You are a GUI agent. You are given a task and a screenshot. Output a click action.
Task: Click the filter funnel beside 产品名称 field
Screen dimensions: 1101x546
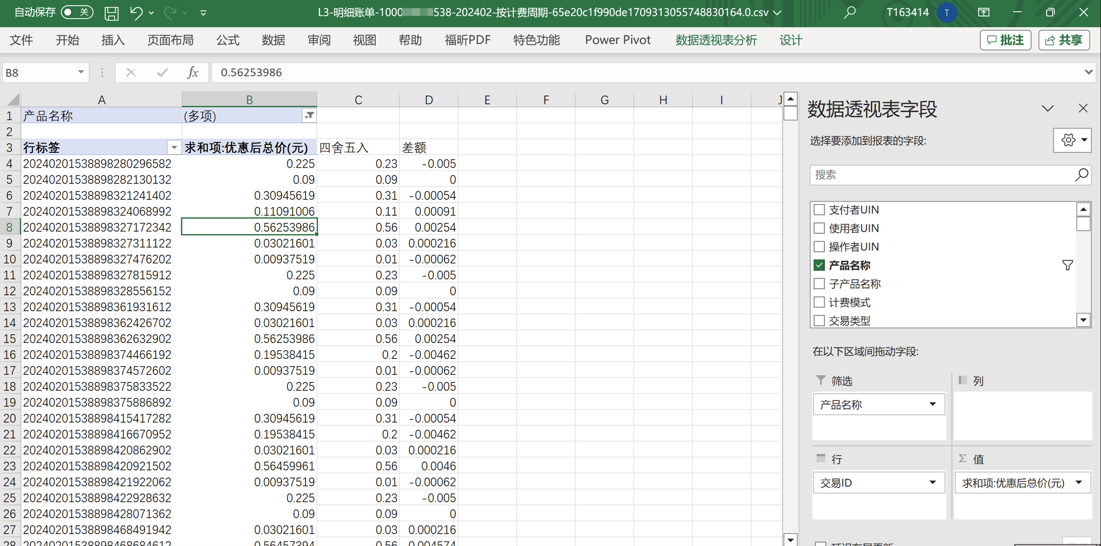[1068, 265]
